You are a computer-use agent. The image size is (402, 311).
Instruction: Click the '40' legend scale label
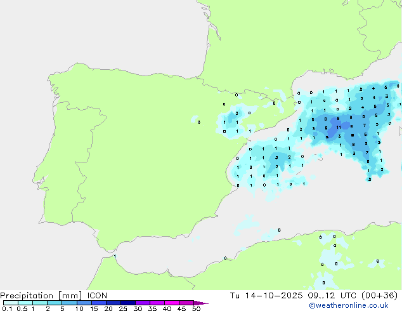click(x=167, y=308)
